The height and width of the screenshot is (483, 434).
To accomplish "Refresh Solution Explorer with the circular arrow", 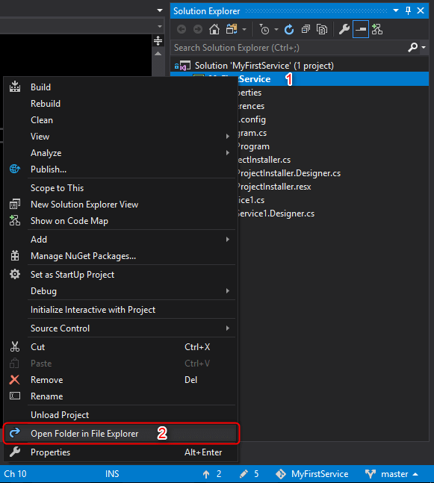I will [x=289, y=30].
